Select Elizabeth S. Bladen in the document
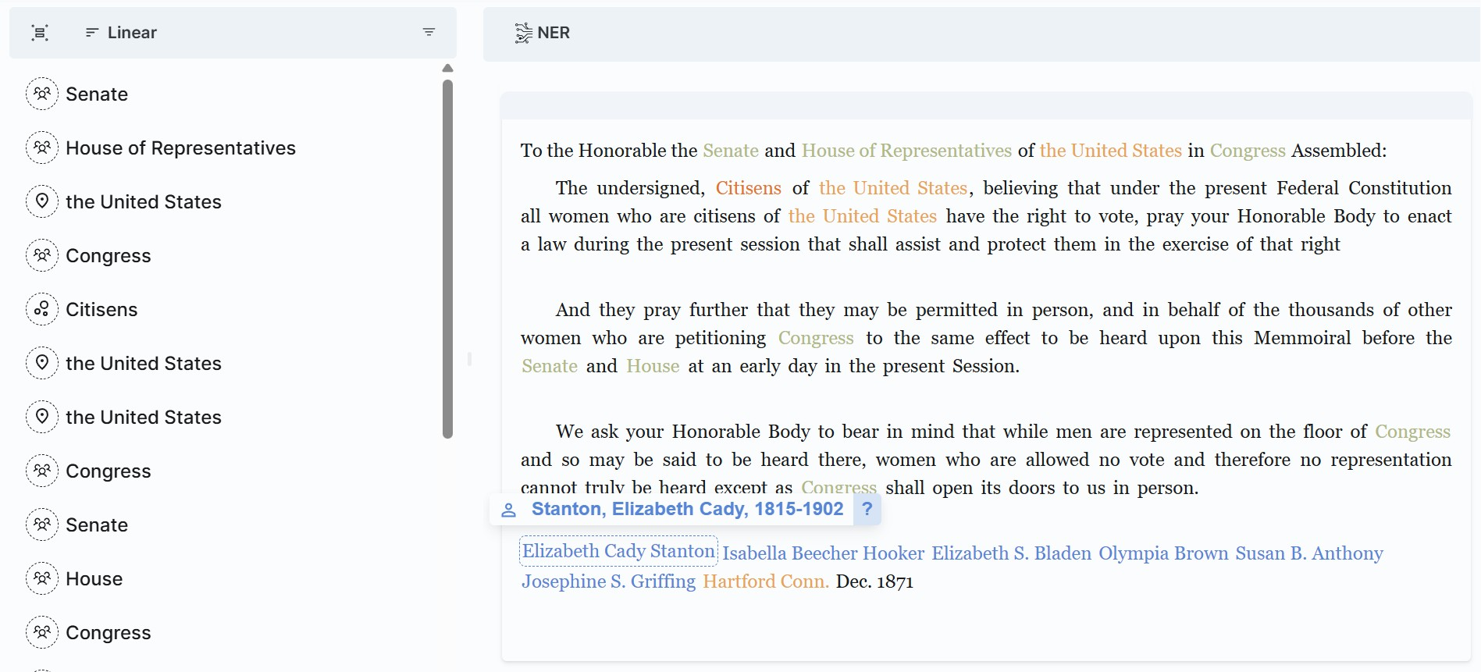The image size is (1481, 672). click(x=1012, y=553)
